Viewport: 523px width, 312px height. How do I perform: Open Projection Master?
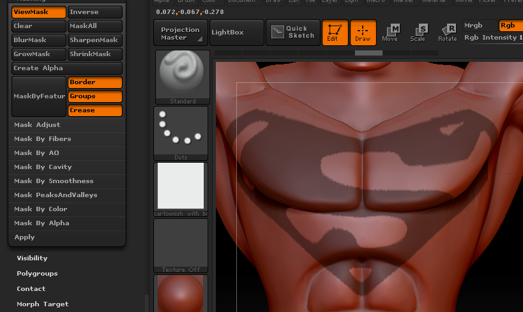coord(181,33)
